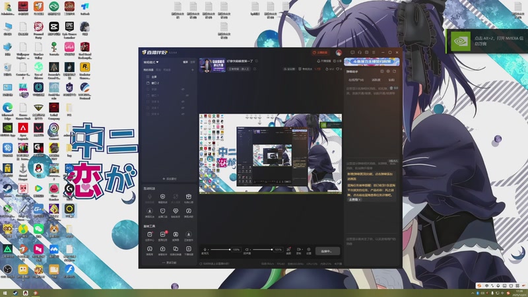Click the stream preview canvas

pos(271,154)
